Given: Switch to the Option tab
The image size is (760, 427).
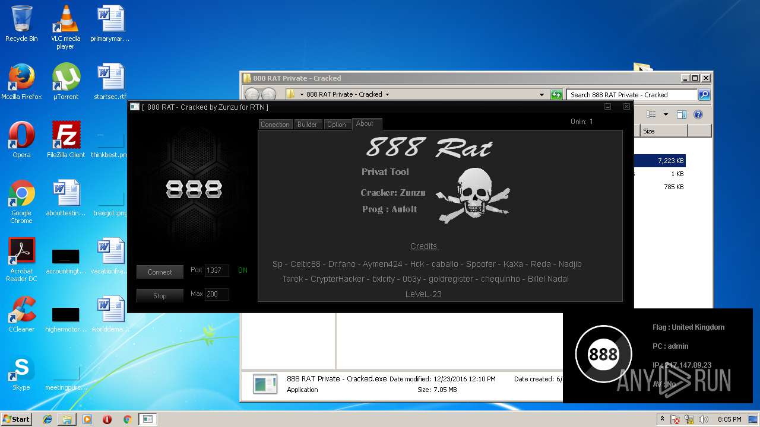Looking at the screenshot, I should click(x=336, y=125).
